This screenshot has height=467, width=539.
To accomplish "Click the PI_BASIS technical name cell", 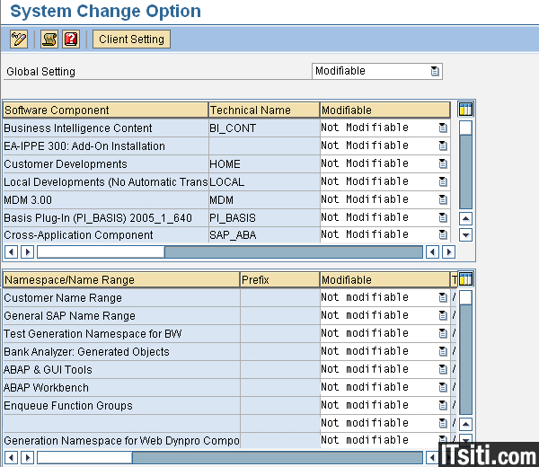I will pyautogui.click(x=264, y=218).
